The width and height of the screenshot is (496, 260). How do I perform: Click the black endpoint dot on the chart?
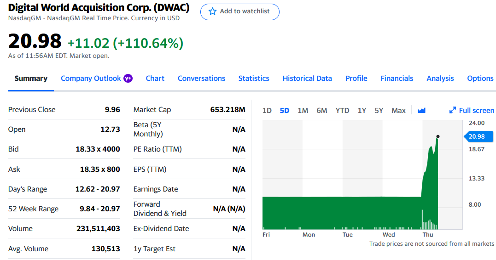coord(438,136)
